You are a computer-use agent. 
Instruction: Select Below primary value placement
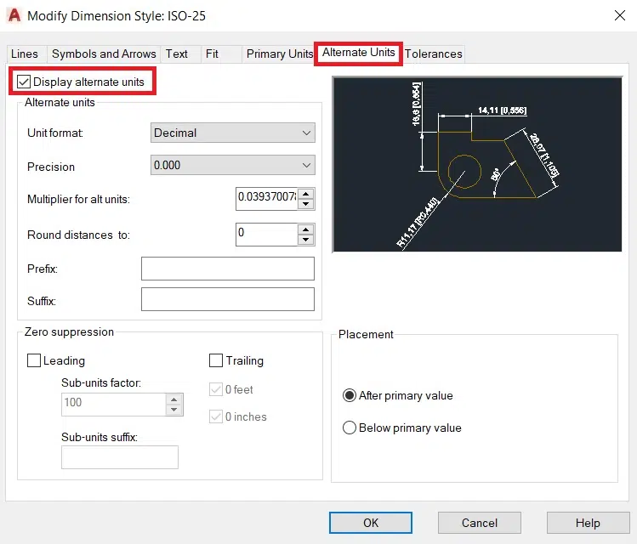click(349, 428)
